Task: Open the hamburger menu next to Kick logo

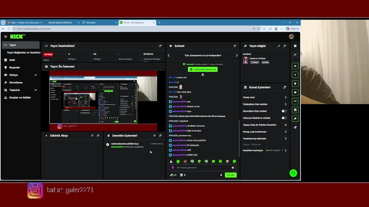Action: coord(5,37)
